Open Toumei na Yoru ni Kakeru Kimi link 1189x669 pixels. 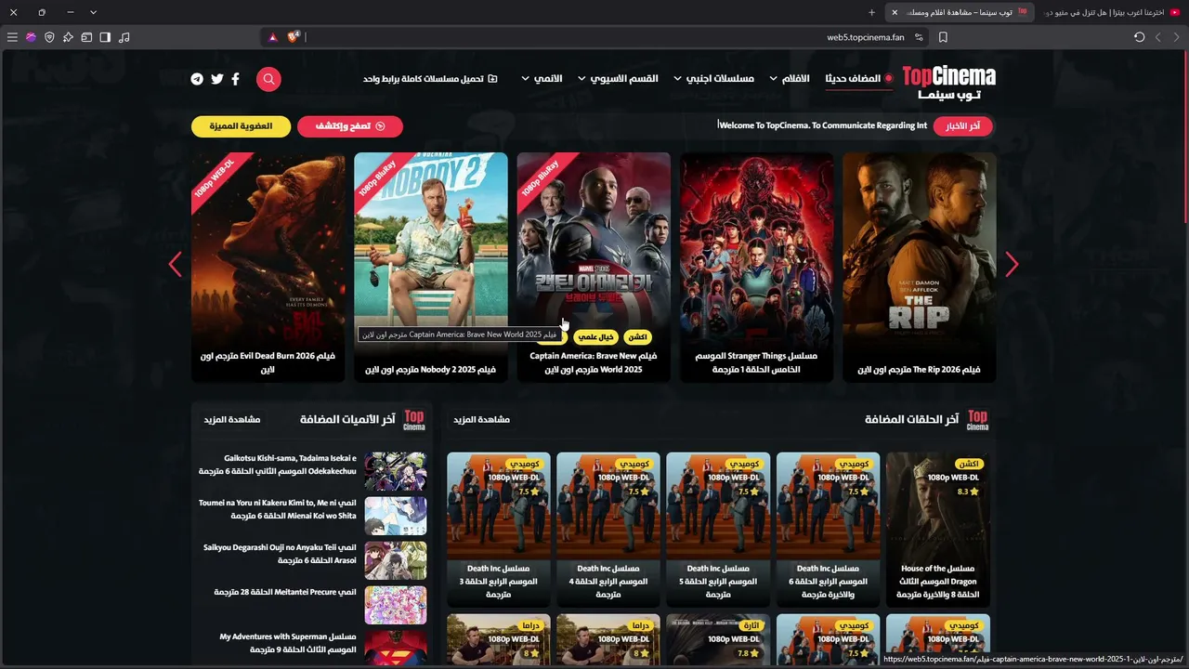coord(277,509)
